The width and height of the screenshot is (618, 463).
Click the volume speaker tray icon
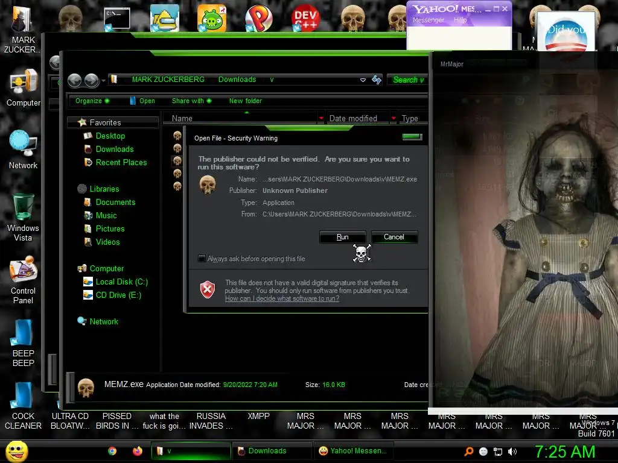[512, 452]
